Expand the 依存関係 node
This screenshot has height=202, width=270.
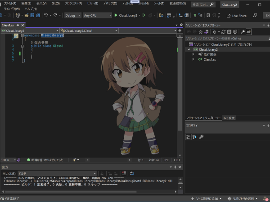pos(193,54)
